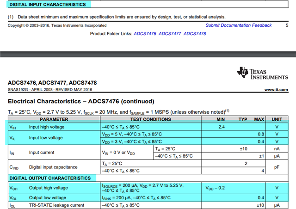Click the www.ti.com link
Screen dimensions: 296x209
tap(276, 90)
